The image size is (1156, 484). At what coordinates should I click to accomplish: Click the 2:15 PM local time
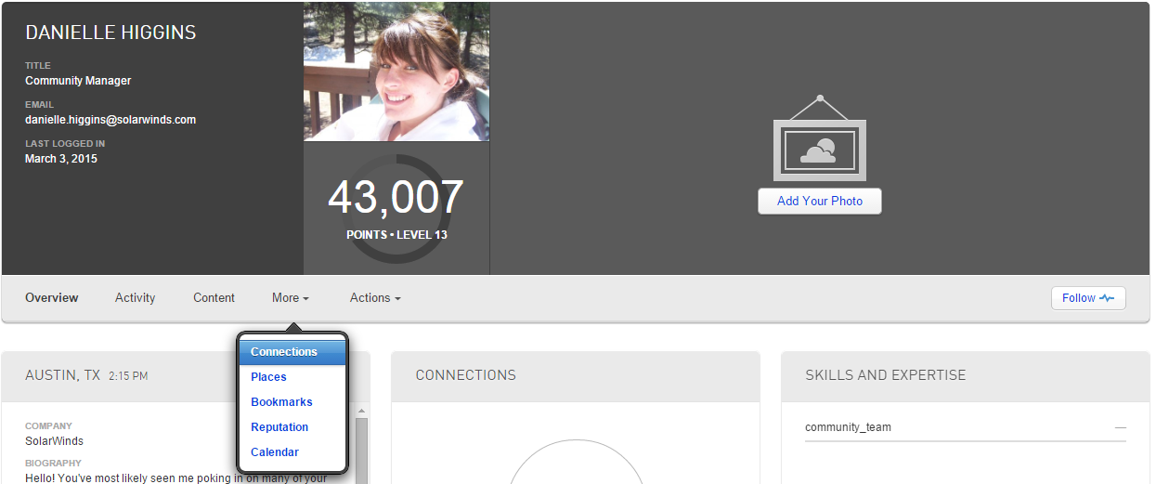pyautogui.click(x=128, y=376)
